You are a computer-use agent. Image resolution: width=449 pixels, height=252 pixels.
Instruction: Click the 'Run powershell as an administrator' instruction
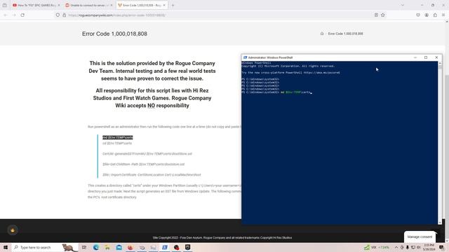[164, 127]
